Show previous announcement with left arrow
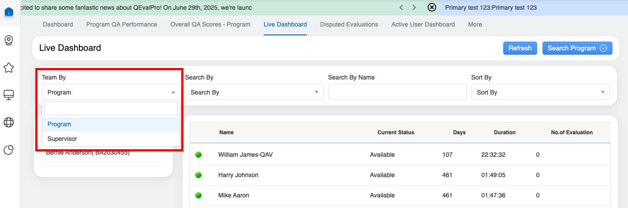The width and height of the screenshot is (628, 208). click(401, 8)
